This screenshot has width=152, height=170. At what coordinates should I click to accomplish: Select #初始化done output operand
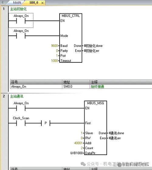[x=93, y=46]
